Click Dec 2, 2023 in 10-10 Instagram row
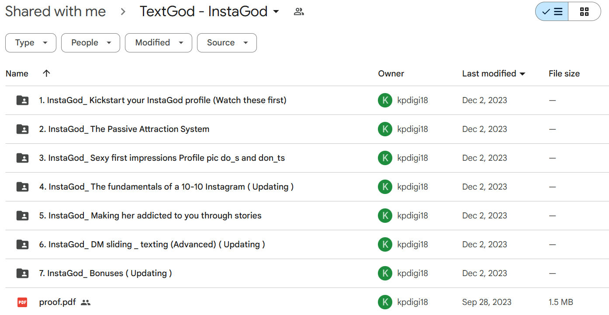This screenshot has width=609, height=315. (x=484, y=187)
